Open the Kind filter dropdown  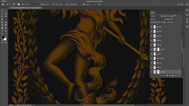click(155, 16)
